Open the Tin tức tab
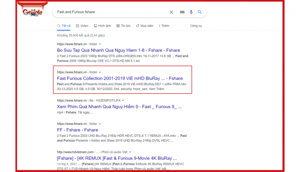The width and height of the screenshot is (300, 172). (x=124, y=26)
